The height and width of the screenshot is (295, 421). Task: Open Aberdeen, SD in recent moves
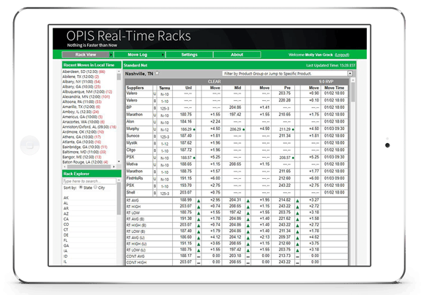pos(83,72)
